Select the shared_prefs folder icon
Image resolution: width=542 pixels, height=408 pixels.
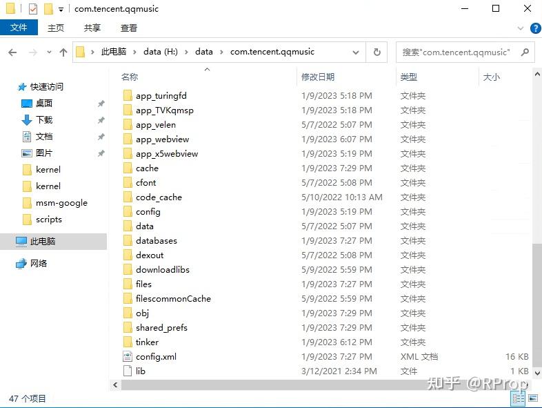coord(128,327)
